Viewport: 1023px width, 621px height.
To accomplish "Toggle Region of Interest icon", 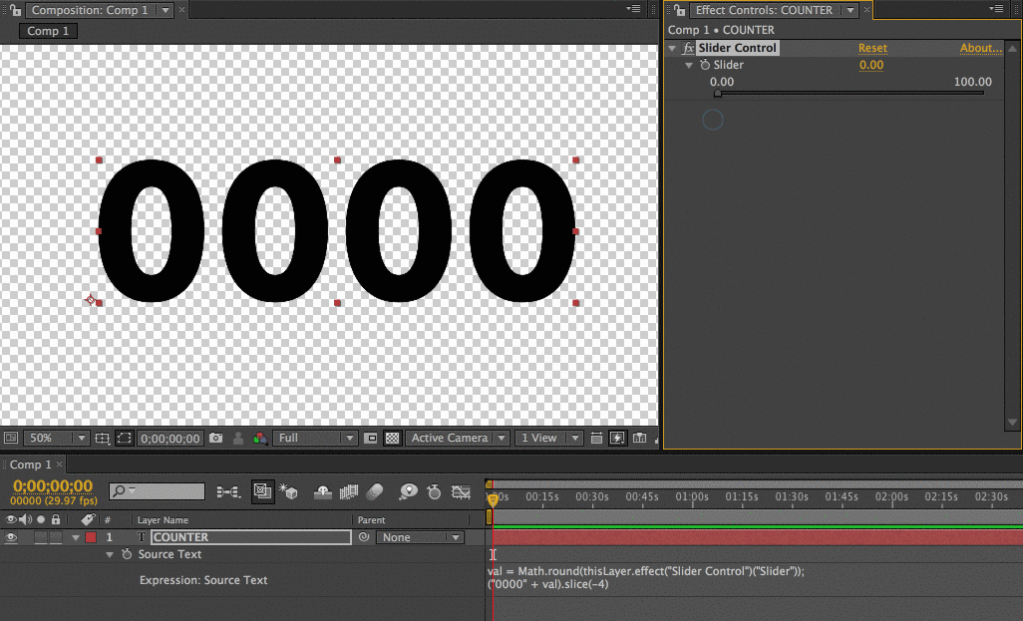I will 124,439.
